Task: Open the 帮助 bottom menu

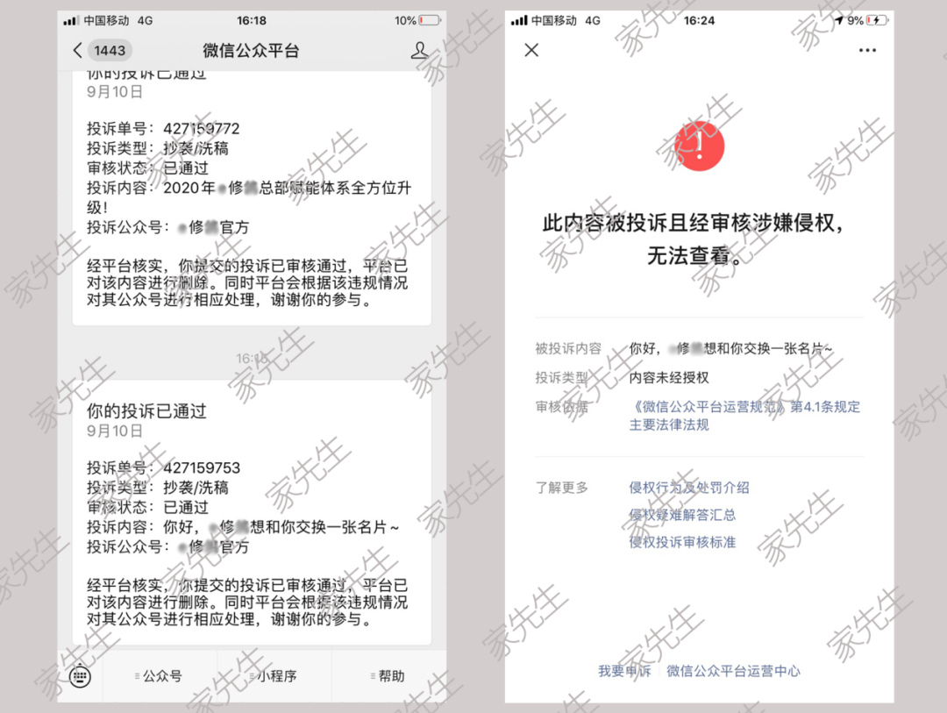Action: pyautogui.click(x=388, y=676)
